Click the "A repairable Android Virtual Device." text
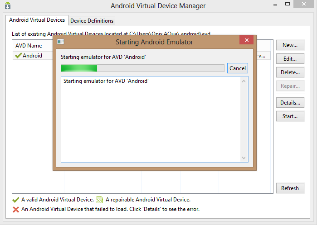Screen dimensions: 317x225 click(148, 200)
